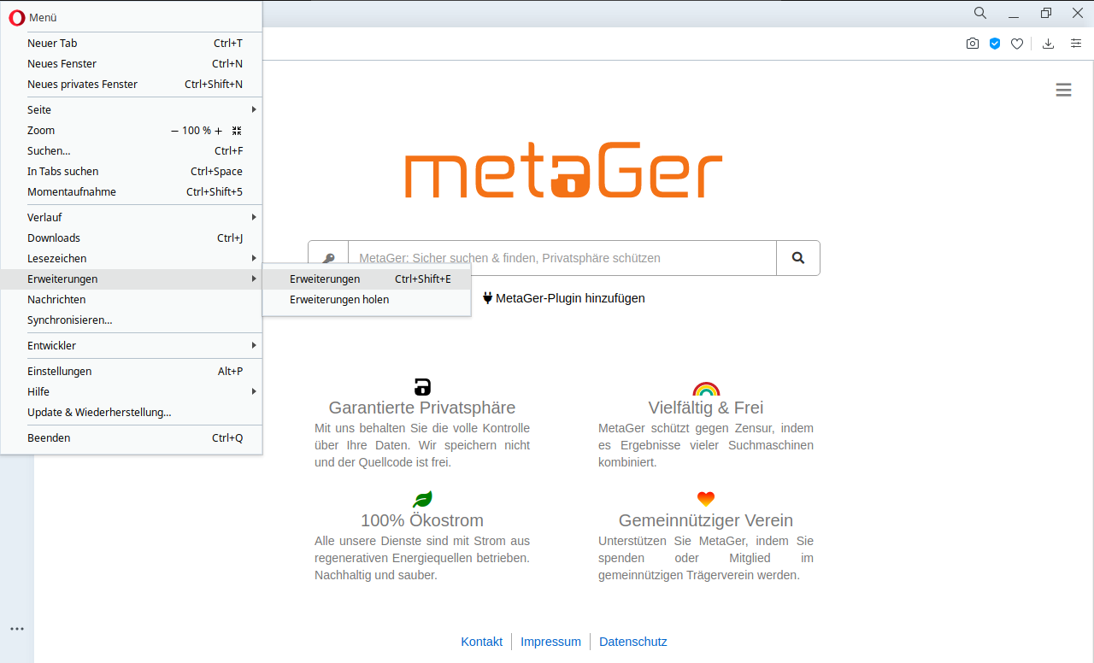Choose Erweiterungen holen
The image size is (1094, 663).
[367, 300]
